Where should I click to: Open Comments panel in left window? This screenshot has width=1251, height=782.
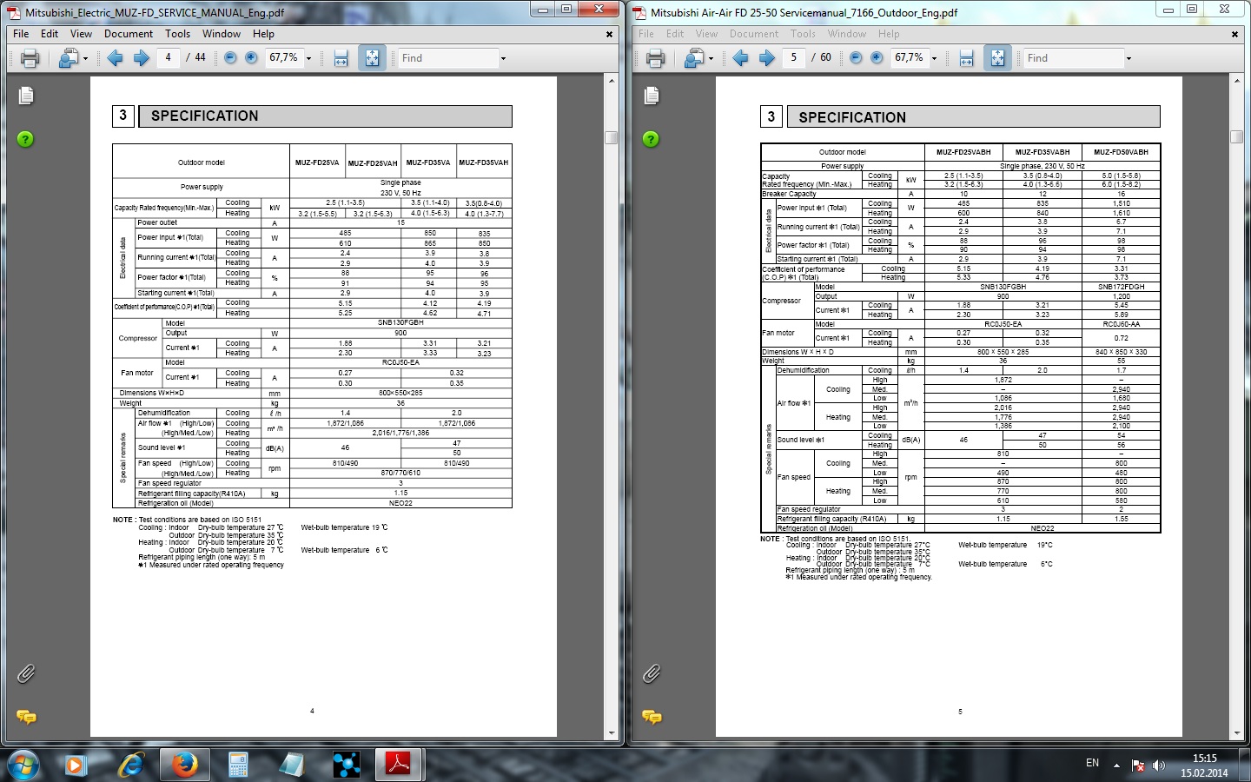[26, 717]
